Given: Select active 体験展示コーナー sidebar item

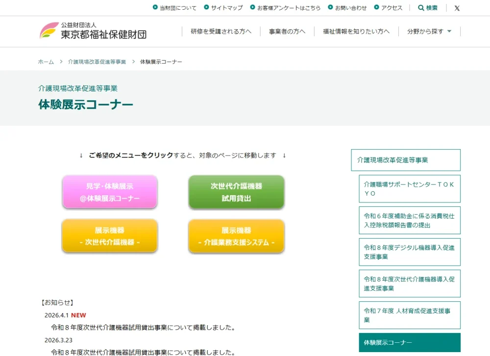Looking at the screenshot, I should 410,343.
